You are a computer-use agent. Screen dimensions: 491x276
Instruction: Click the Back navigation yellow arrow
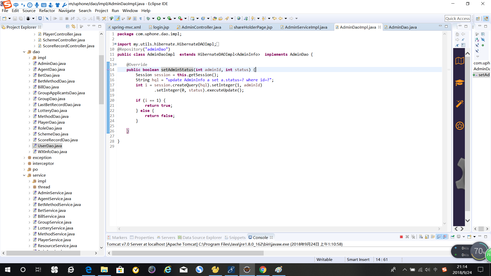[x=281, y=18]
